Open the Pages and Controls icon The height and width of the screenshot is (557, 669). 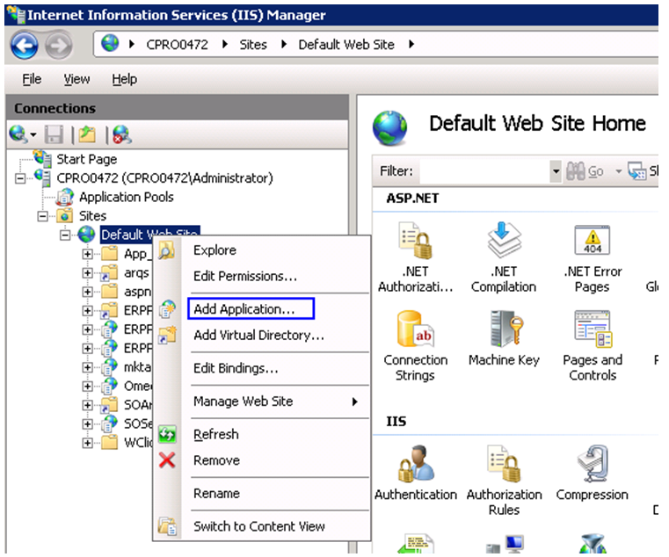point(593,329)
